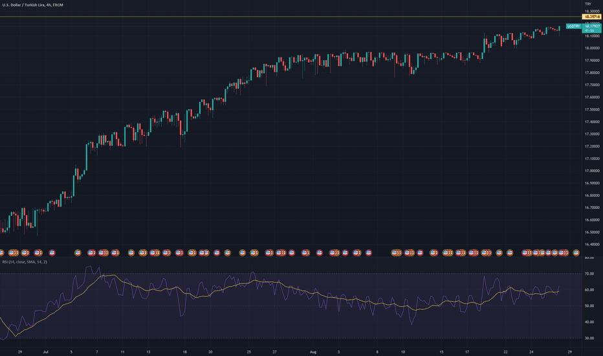The image size is (603, 356).
Task: Click the 17.50000 price scale label
Action: point(592,109)
